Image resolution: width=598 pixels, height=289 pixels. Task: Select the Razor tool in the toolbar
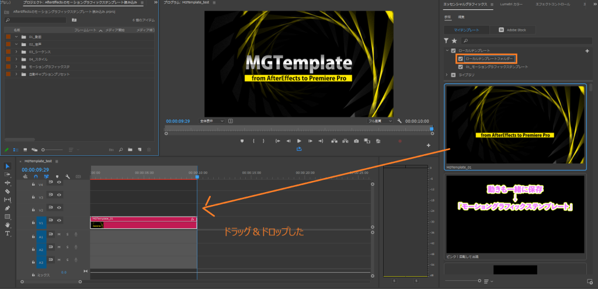(8, 191)
